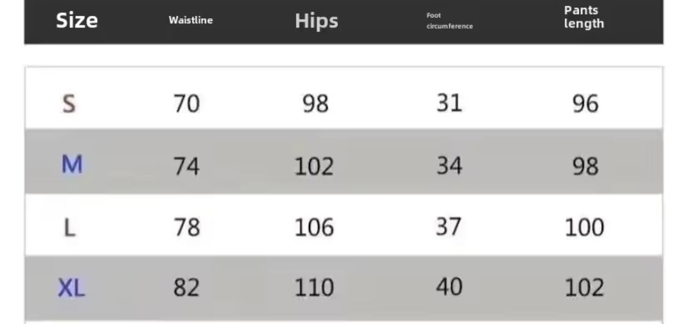
Task: Click hips value 106 in L row
Action: (314, 227)
